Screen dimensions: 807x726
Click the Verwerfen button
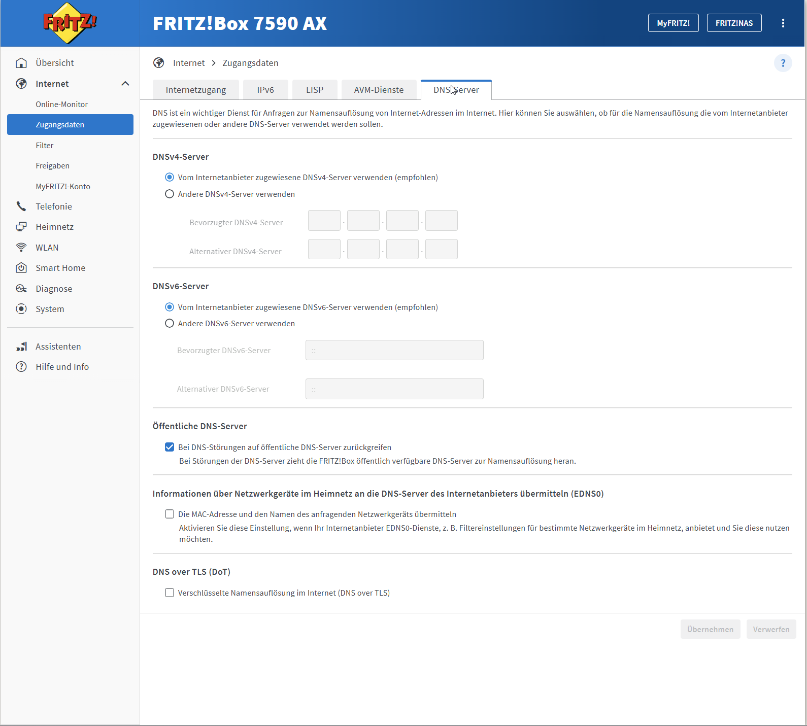(771, 630)
